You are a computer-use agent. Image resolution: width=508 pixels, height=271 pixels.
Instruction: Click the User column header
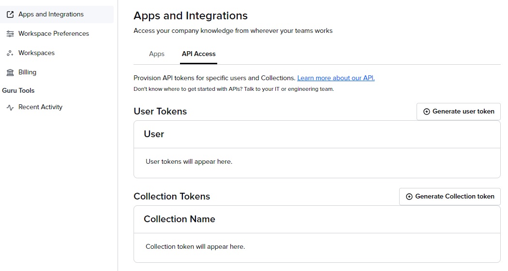pos(154,134)
